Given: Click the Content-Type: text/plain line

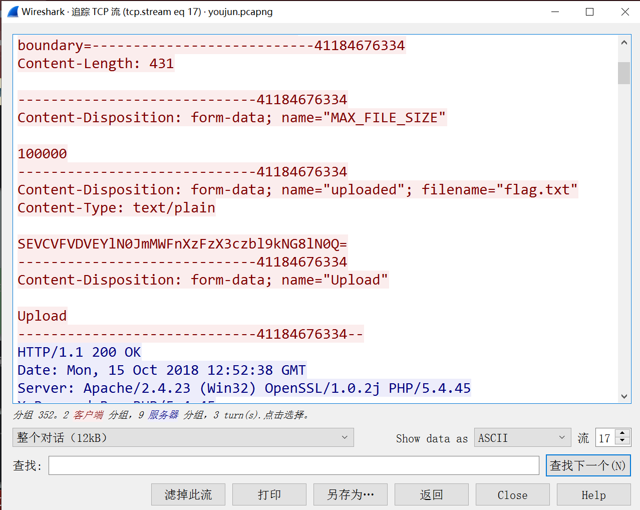Looking at the screenshot, I should [116, 208].
